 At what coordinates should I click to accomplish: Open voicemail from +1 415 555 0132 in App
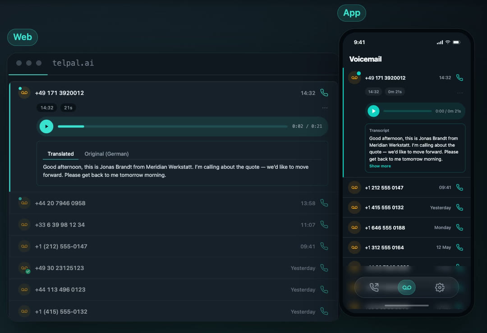[x=407, y=207]
